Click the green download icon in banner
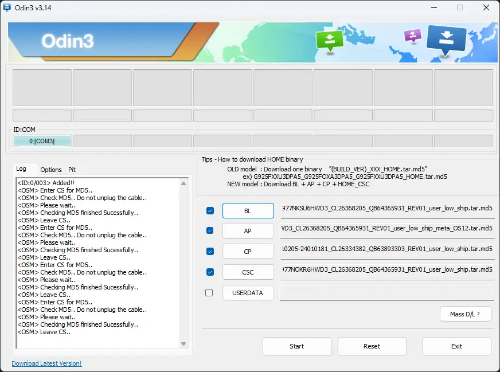This screenshot has height=372, width=500. pyautogui.click(x=330, y=40)
